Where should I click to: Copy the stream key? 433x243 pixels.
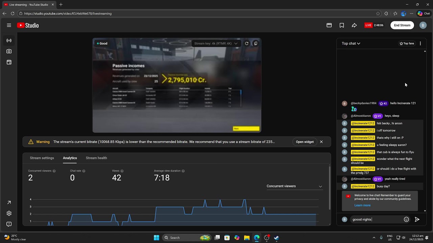[x=256, y=44]
